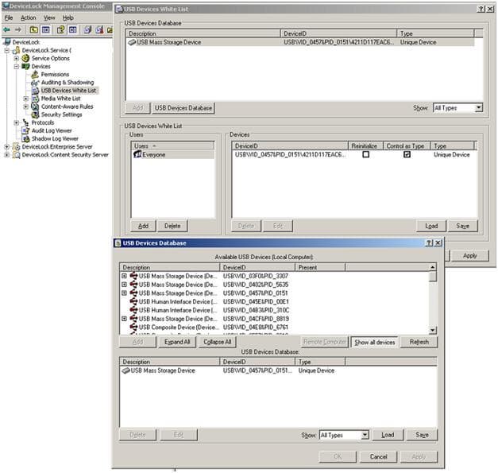Click Present column header in available devices
This screenshot has width=498, height=473.
320,267
